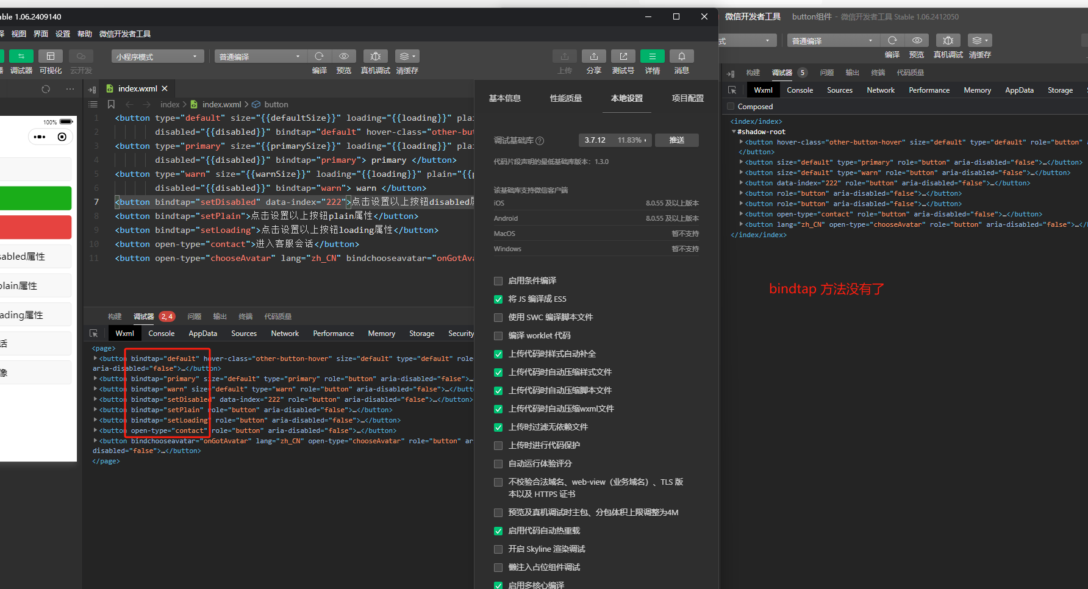Image resolution: width=1088 pixels, height=589 pixels.
Task: Toggle the 可视化 panel icon
Action: [x=51, y=56]
